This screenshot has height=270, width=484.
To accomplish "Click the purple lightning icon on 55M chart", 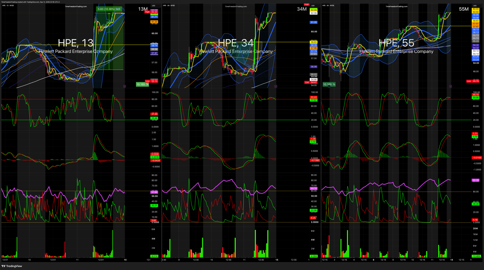I will click(x=450, y=86).
